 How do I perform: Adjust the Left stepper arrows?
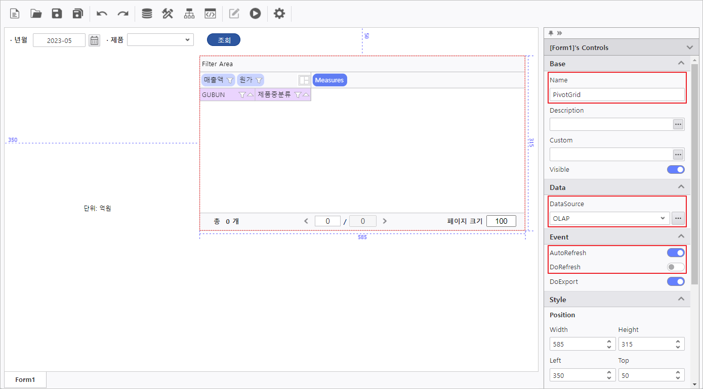[x=609, y=375]
